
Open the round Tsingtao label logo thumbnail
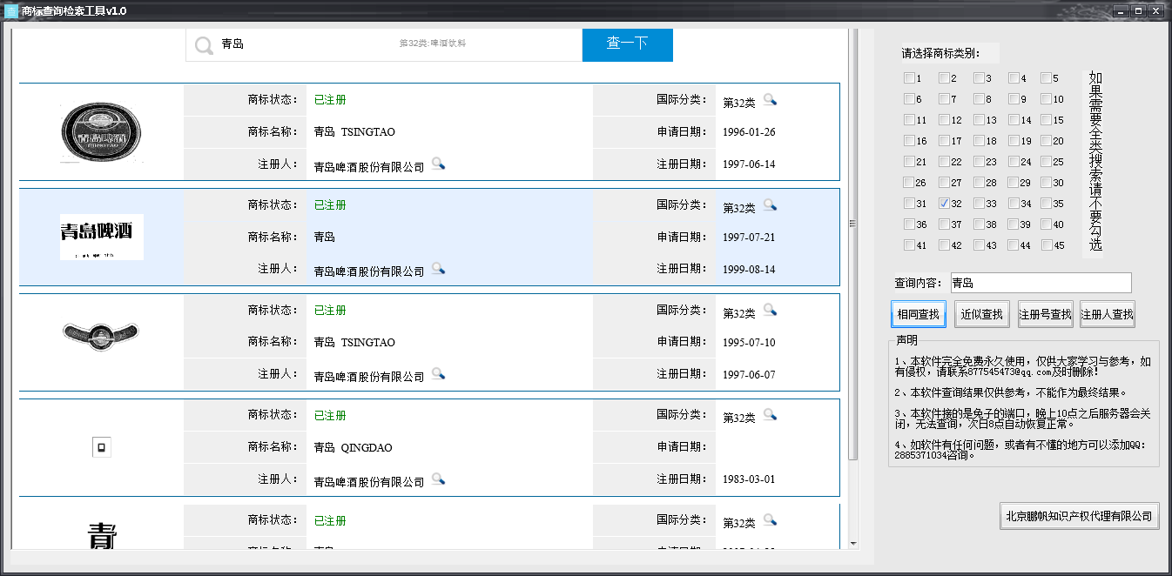click(101, 132)
